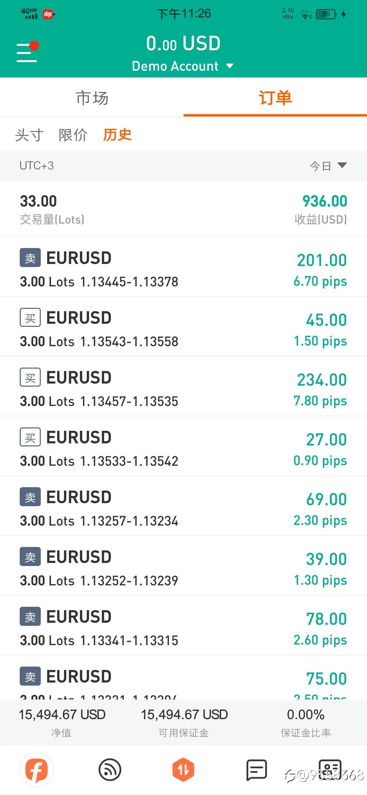Open the EURUSD order with 234.00 profit
367x795 pixels.
183,387
